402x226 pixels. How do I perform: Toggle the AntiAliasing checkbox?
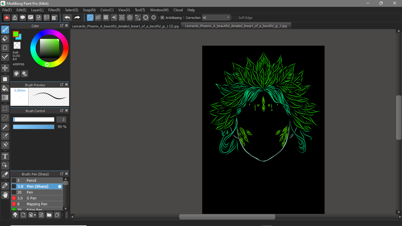pyautogui.click(x=162, y=18)
